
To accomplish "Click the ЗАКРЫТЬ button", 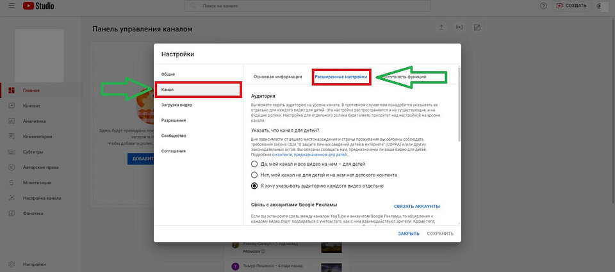I will pyautogui.click(x=408, y=234).
